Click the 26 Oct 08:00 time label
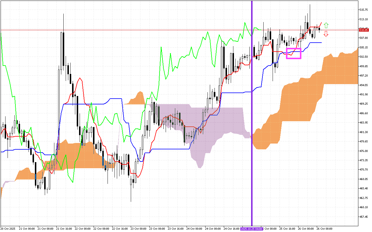Viewport: 372px width, 232px height. [325, 229]
